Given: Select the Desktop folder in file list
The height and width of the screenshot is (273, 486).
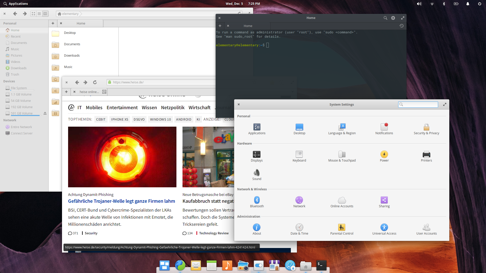Looking at the screenshot, I should 84,33.
